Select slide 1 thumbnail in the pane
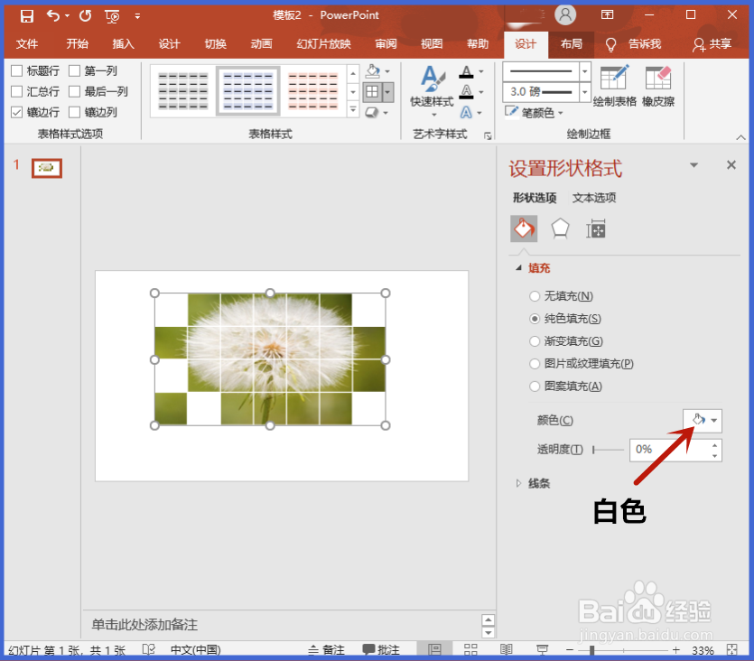754x661 pixels. point(45,168)
